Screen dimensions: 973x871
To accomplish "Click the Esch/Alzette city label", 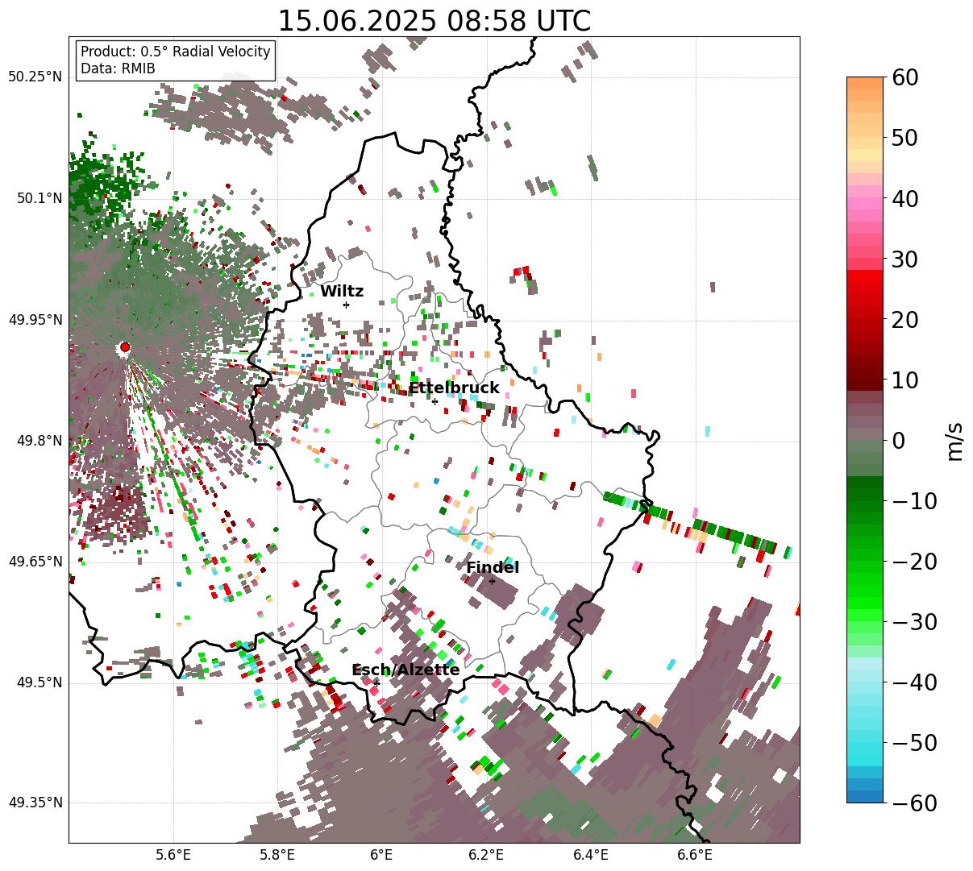I will pos(405,670).
